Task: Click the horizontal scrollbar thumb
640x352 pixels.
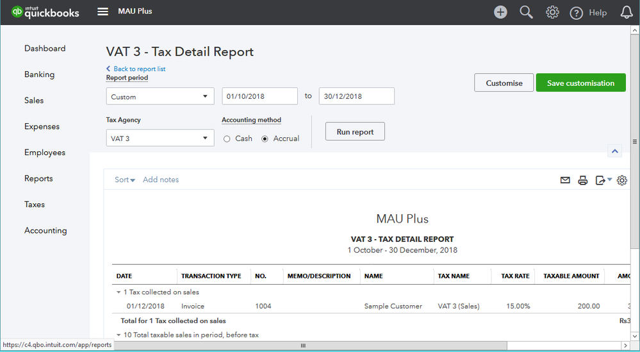Action: [303, 346]
